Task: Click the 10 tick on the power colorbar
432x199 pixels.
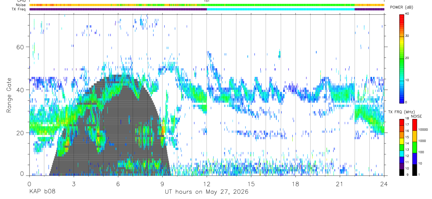Action: (407, 80)
